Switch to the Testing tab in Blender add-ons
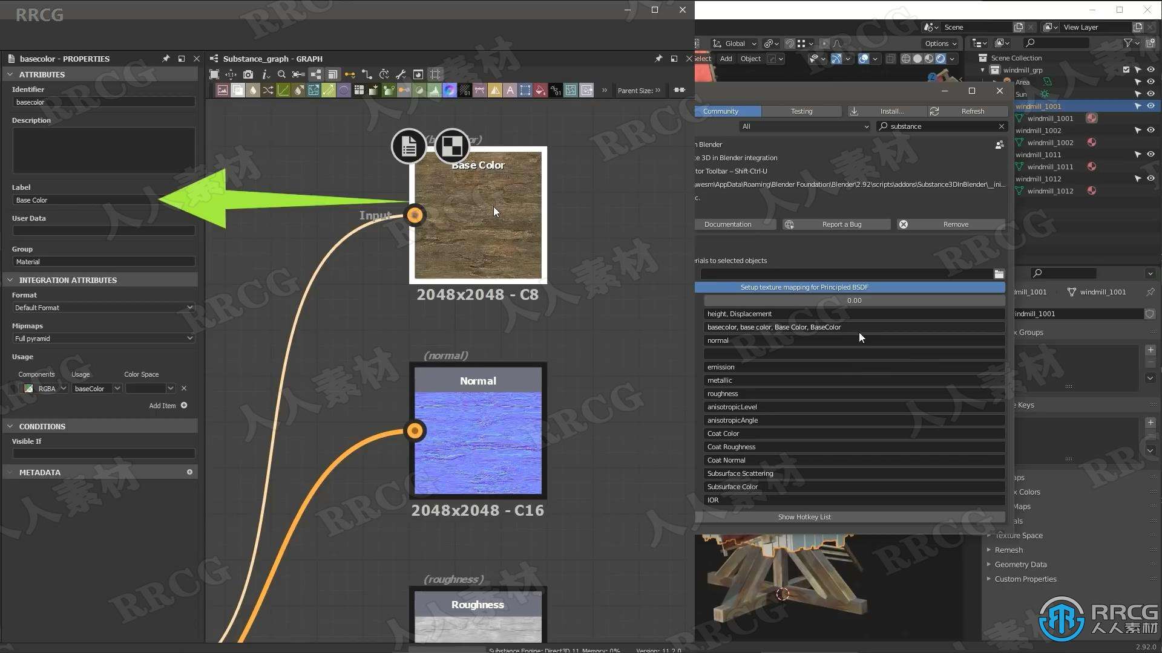Screen dimensions: 1162x653 (x=801, y=111)
